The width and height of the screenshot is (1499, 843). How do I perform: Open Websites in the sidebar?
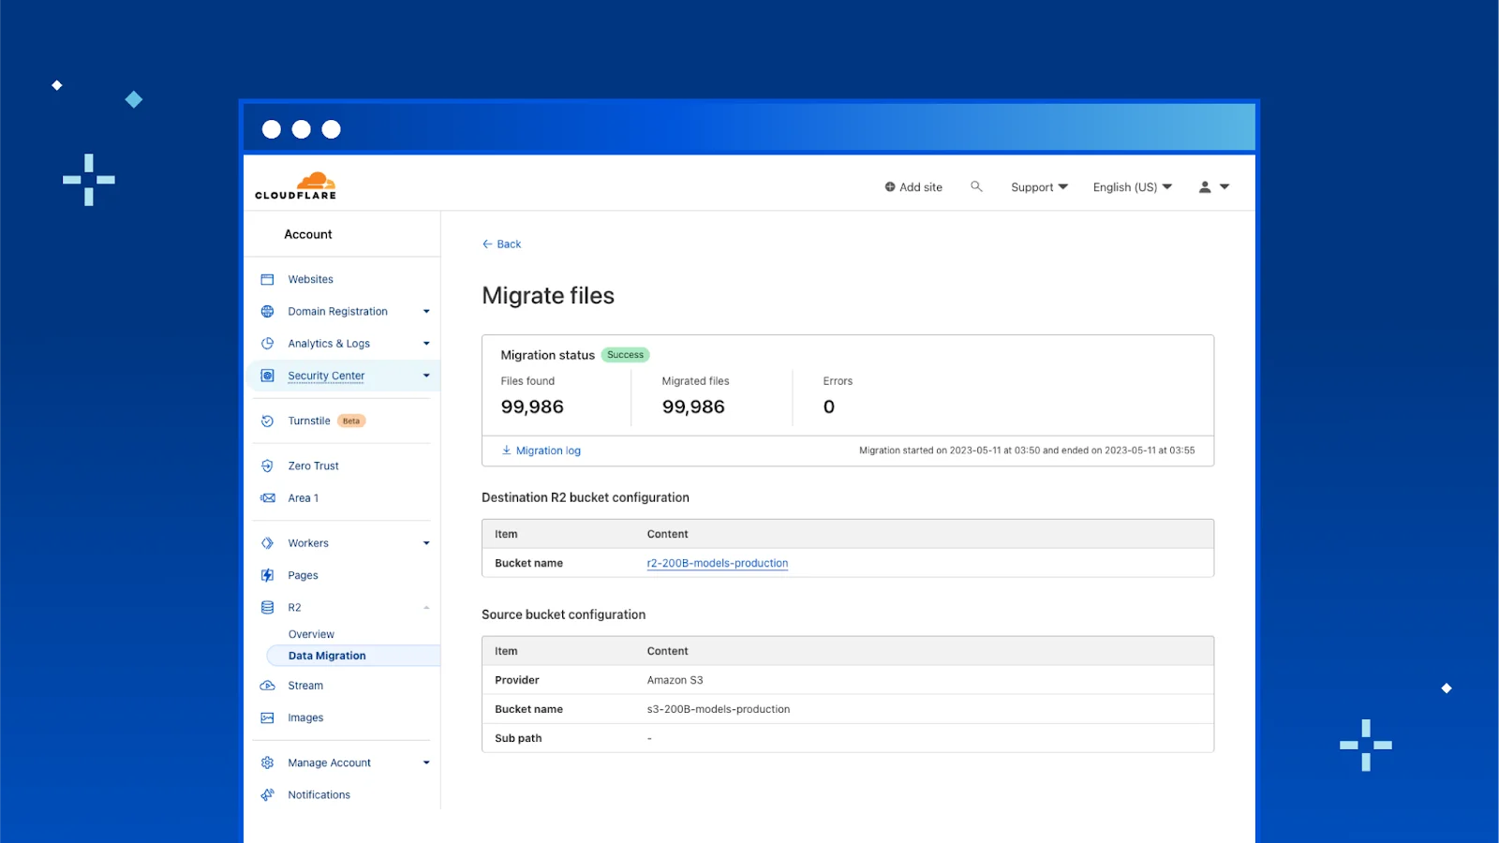(x=310, y=279)
